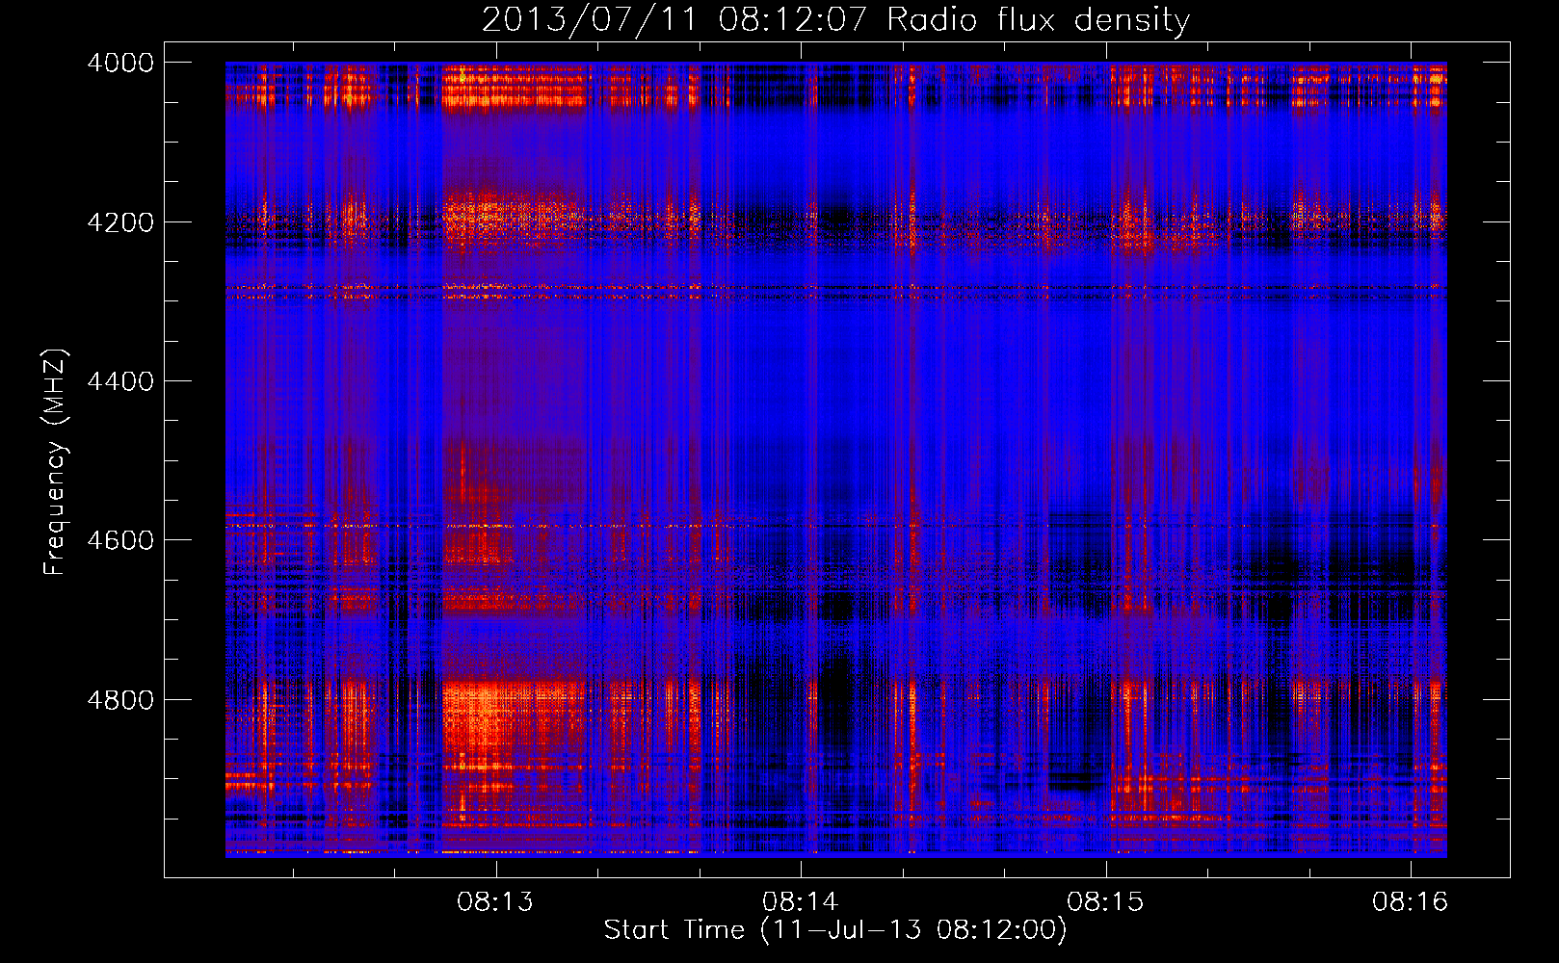The width and height of the screenshot is (1559, 963).
Task: Click the 4000 frequency axis label
Action: click(x=120, y=63)
